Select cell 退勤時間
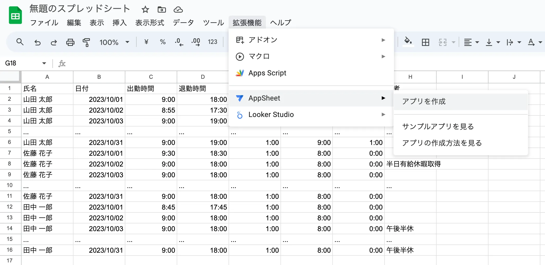The image size is (545, 265). (x=203, y=89)
